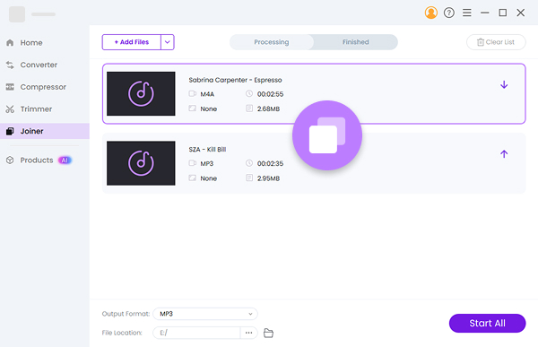Click the Compressor icon
Viewport: 538px width, 347px height.
coord(10,87)
